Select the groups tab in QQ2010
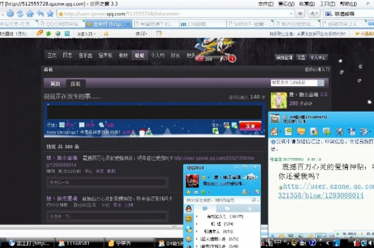Viewport: 374px width, 248px height. coord(227,209)
